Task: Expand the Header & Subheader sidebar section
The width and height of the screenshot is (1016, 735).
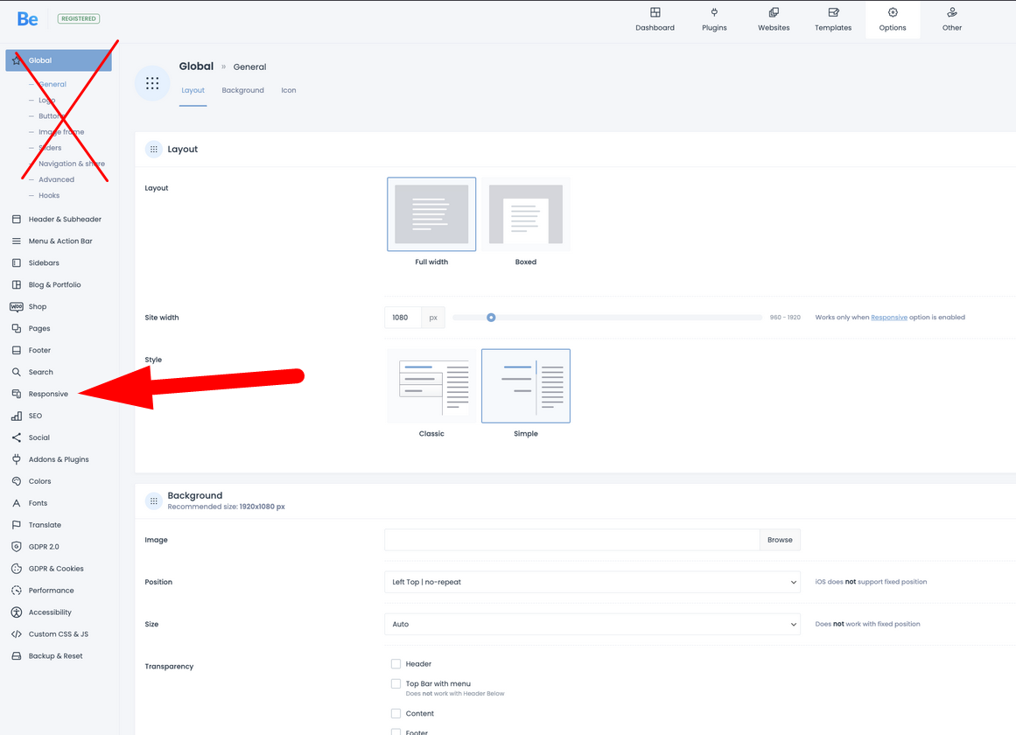Action: [x=64, y=220]
